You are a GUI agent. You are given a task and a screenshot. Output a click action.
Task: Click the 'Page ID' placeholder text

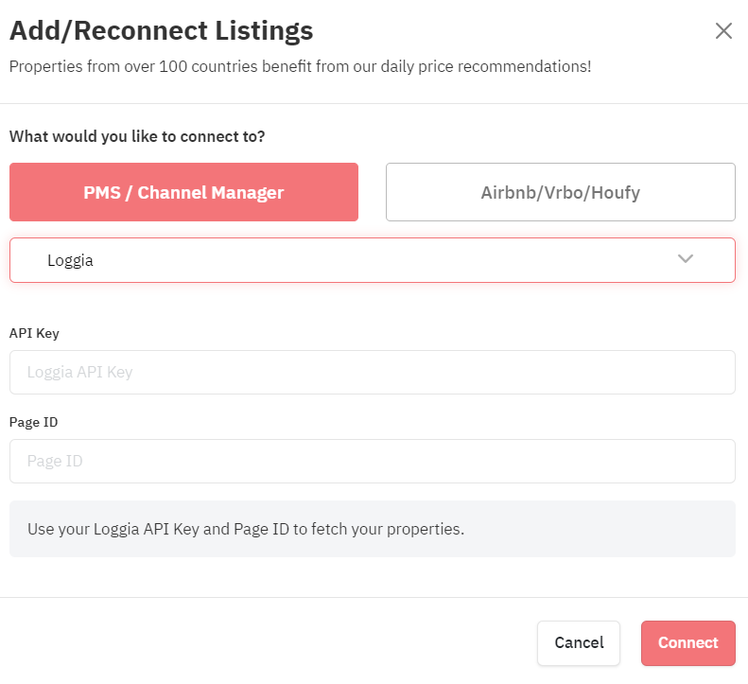pyautogui.click(x=55, y=461)
